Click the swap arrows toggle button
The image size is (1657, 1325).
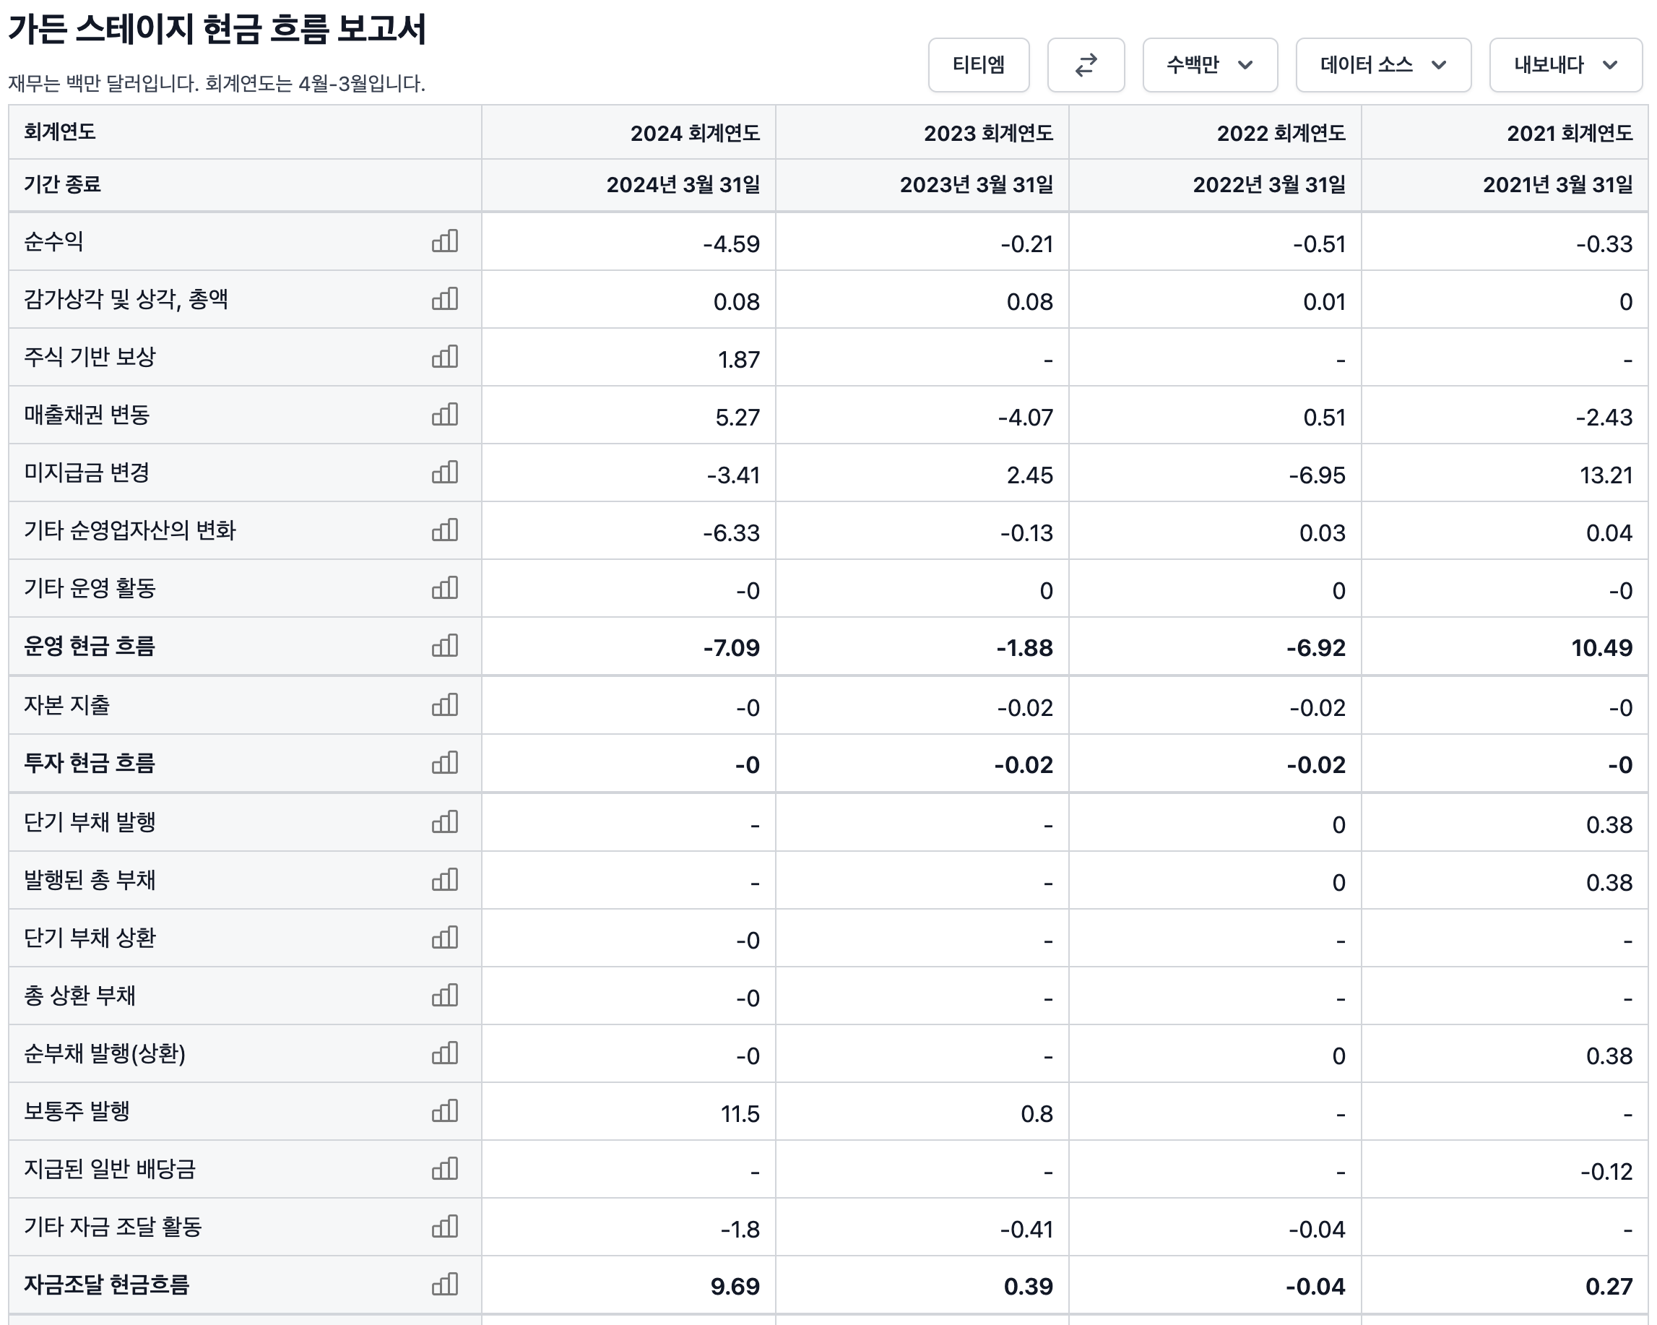click(1085, 65)
